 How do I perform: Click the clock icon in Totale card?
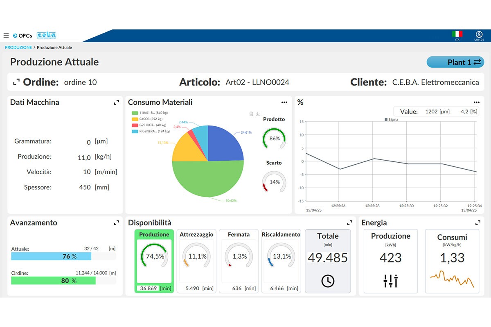click(x=328, y=281)
